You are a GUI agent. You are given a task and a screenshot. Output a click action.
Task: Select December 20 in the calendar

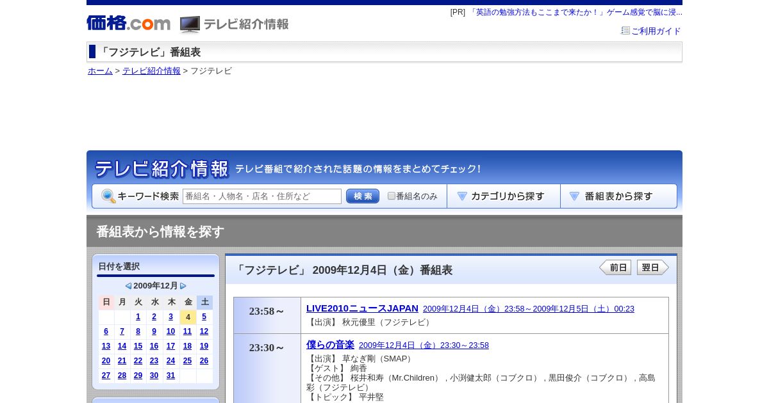tap(106, 361)
